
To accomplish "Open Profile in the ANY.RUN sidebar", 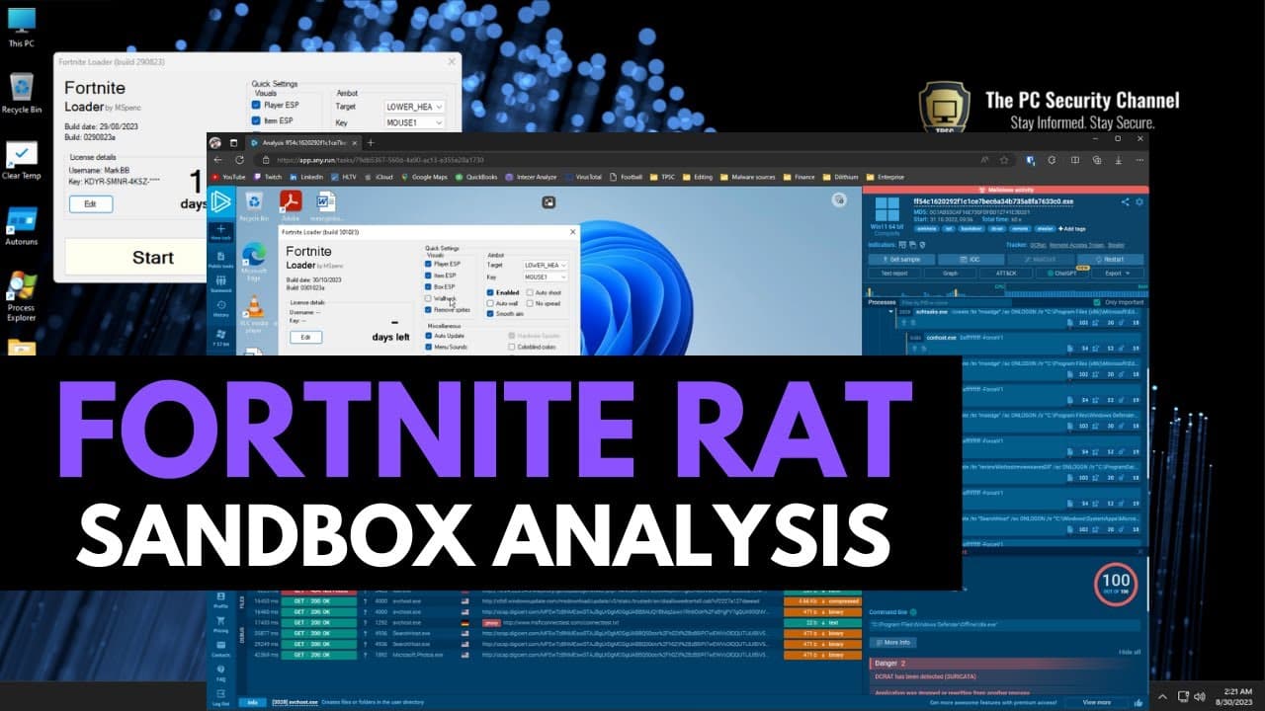I will click(x=220, y=602).
